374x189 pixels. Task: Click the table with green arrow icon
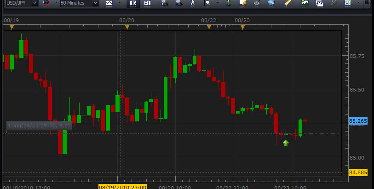(x=349, y=3)
